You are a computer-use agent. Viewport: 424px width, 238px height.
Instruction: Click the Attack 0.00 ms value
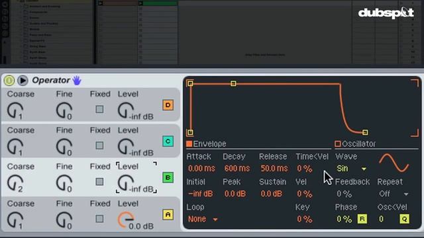pos(201,169)
